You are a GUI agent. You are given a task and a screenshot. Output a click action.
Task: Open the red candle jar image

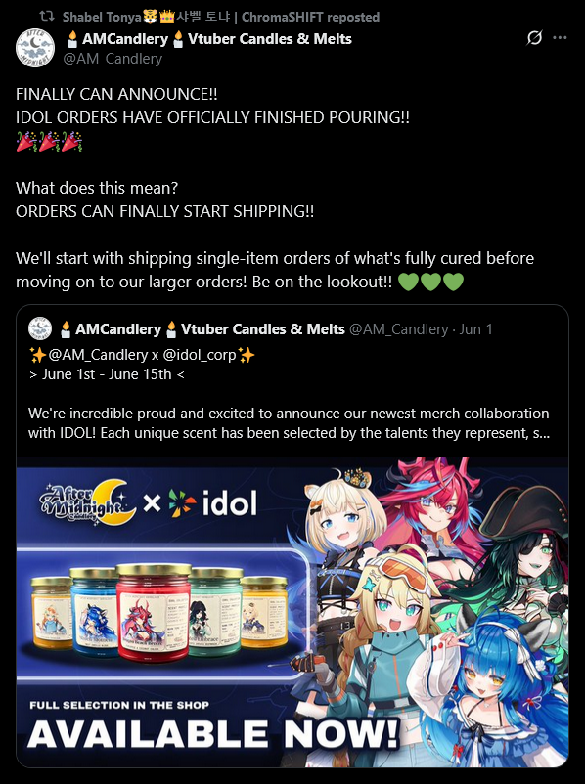(x=154, y=613)
